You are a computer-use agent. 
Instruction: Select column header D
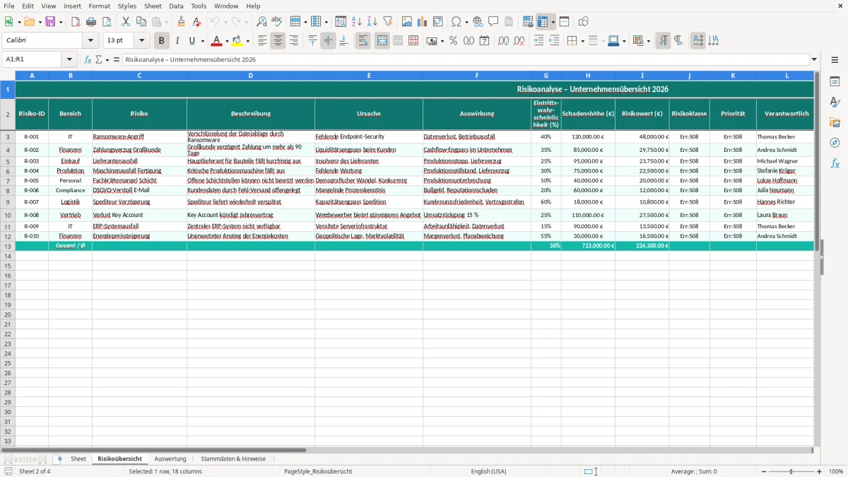pos(251,75)
